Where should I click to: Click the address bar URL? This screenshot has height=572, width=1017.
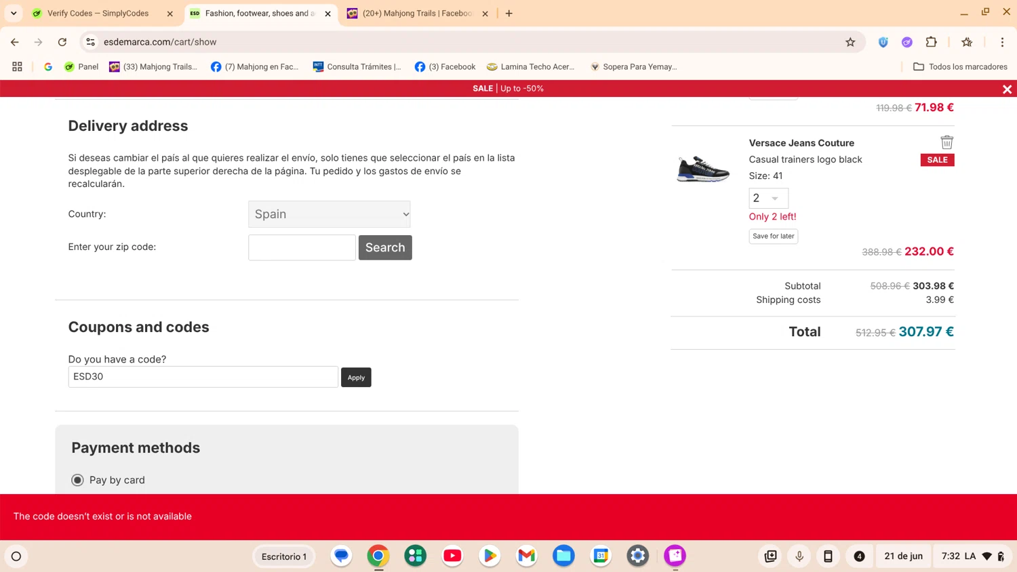click(x=160, y=42)
